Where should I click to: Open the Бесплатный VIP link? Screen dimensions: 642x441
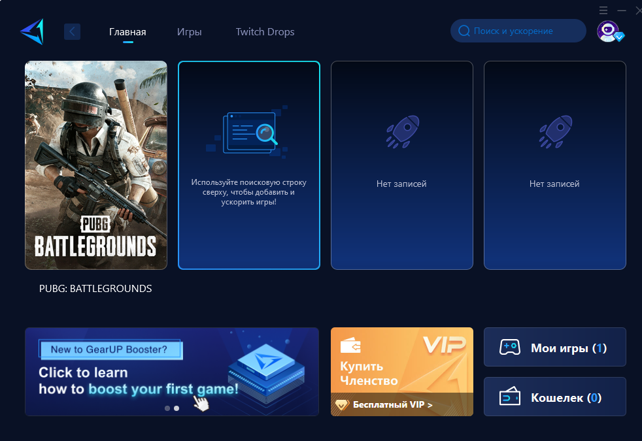[393, 404]
